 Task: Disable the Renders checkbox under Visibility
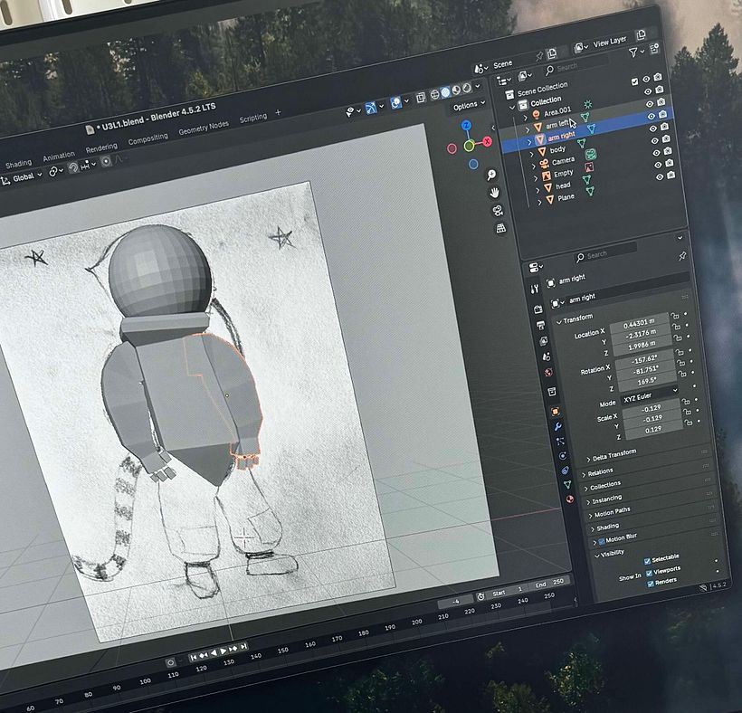tap(651, 583)
